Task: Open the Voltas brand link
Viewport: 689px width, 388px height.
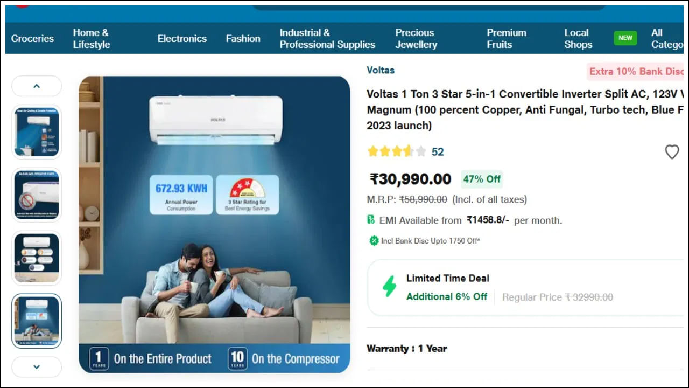Action: click(x=381, y=70)
